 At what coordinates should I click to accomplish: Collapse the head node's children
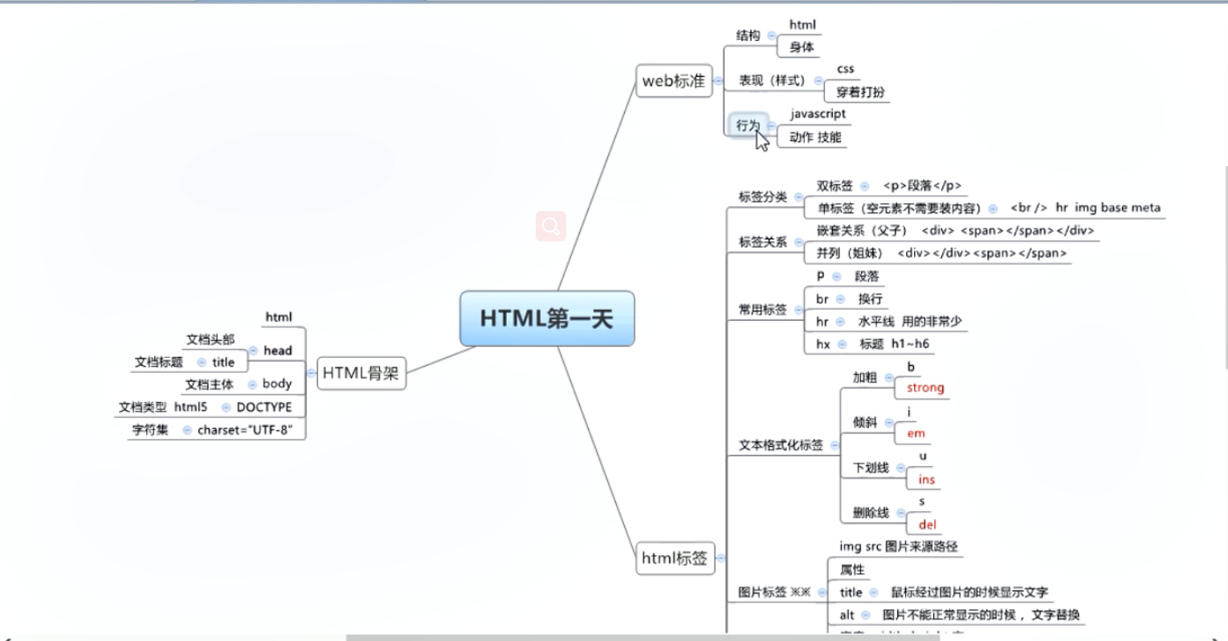tap(253, 351)
